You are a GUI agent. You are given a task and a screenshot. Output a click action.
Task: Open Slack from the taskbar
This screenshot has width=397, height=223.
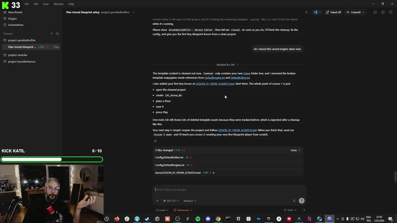(127, 219)
